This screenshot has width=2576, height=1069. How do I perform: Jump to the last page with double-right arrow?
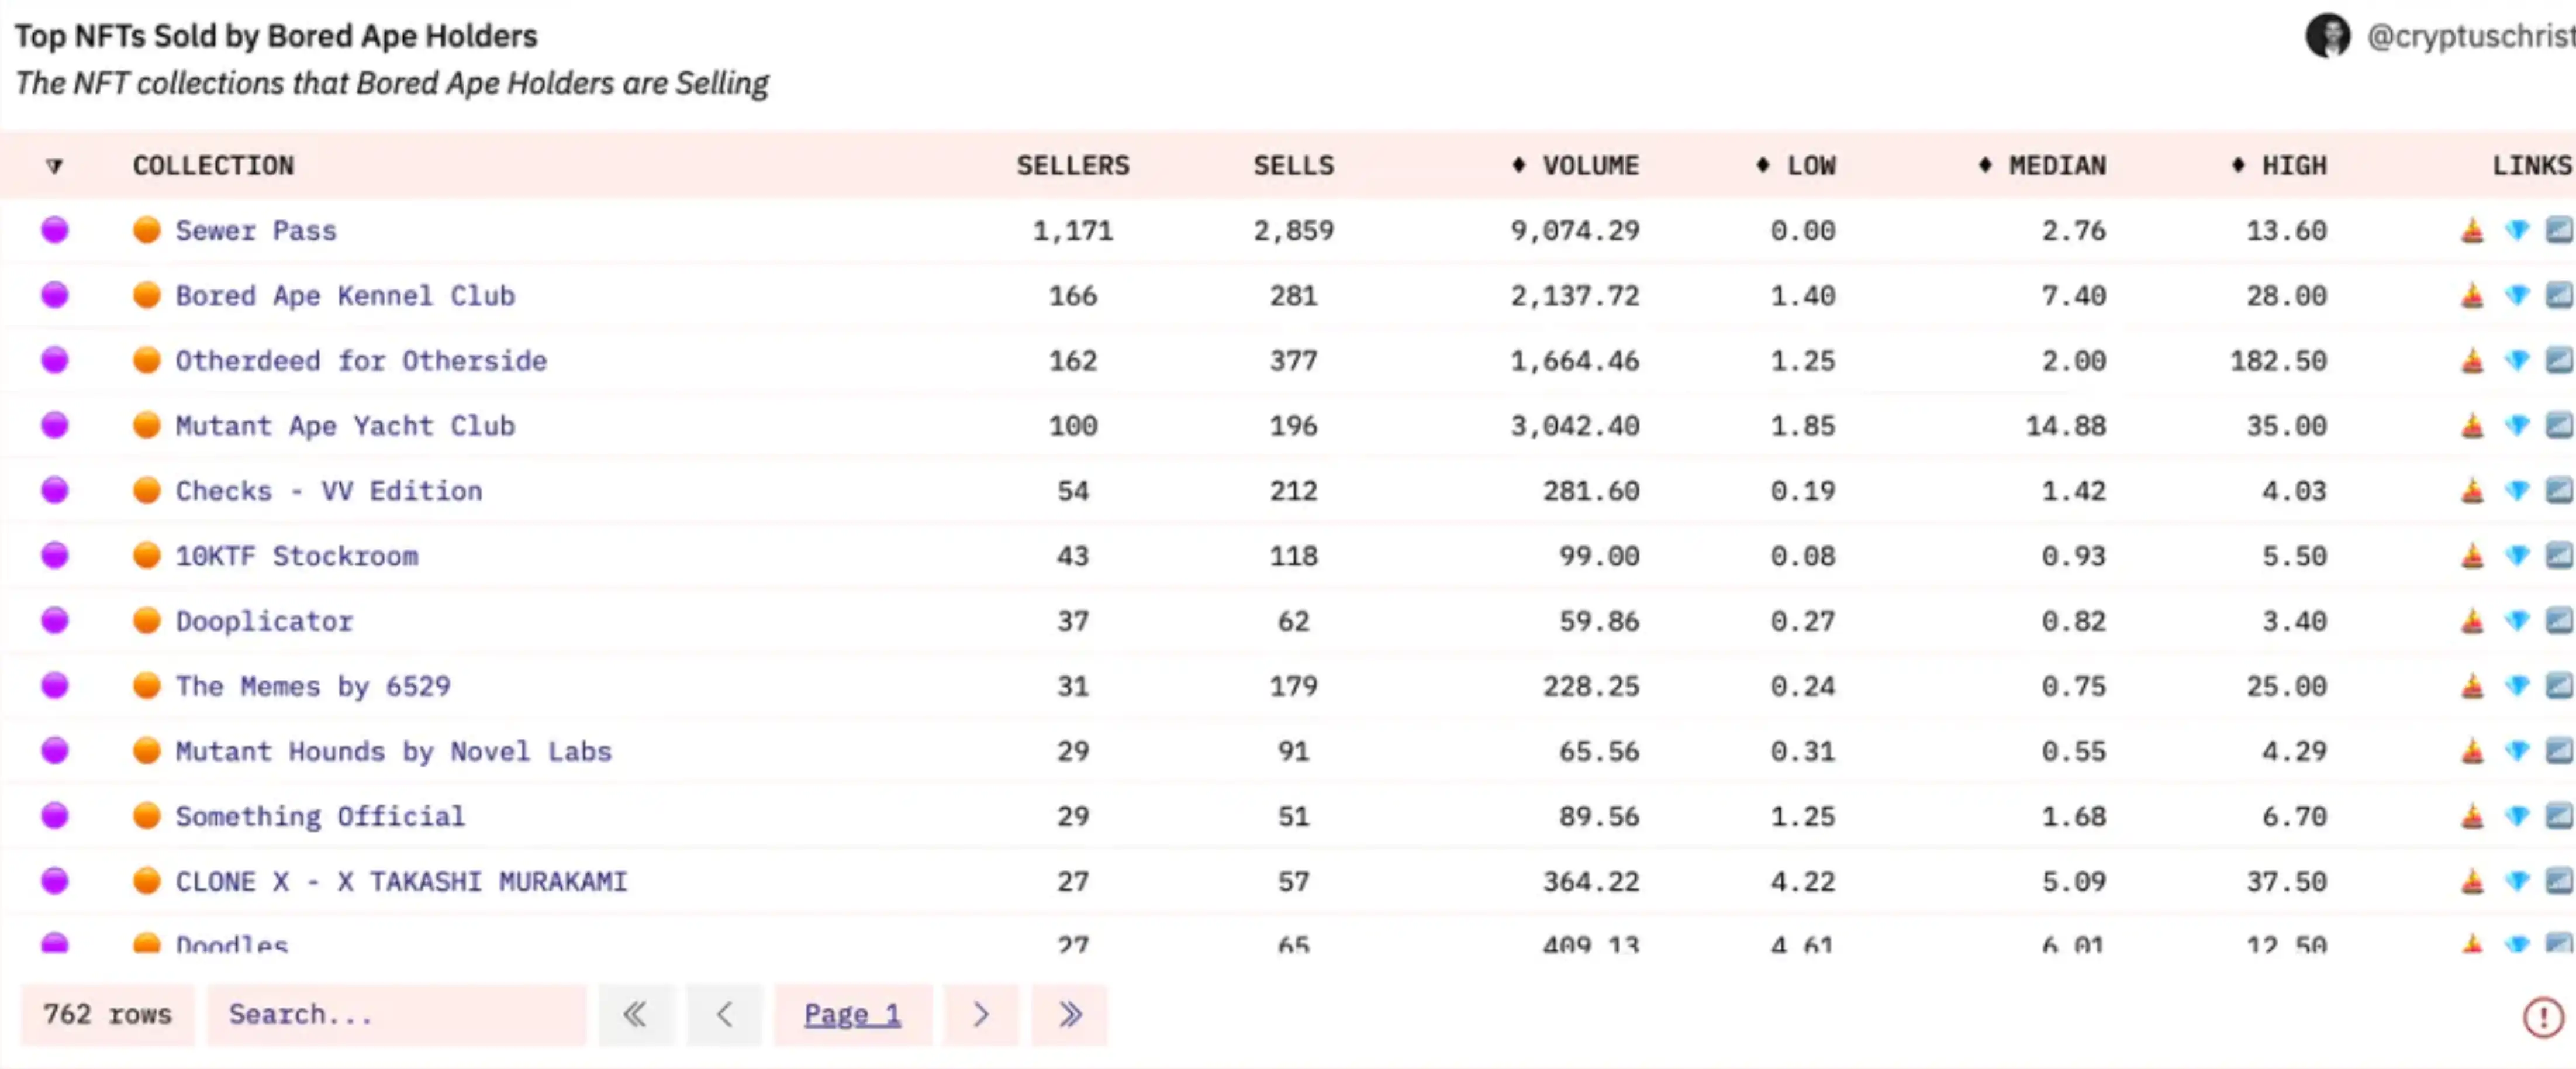pos(1070,1015)
